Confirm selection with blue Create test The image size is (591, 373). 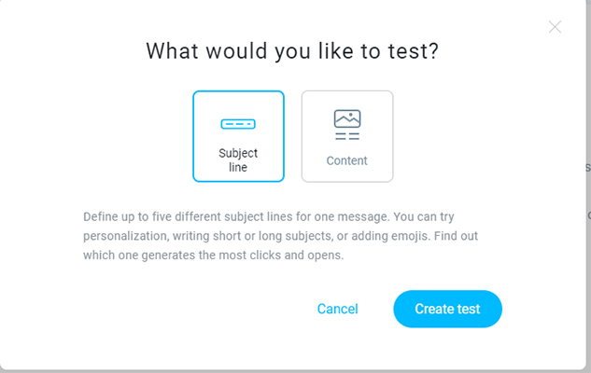pos(447,309)
